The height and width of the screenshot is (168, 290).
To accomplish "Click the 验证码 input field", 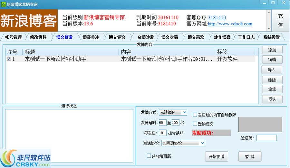I will pyautogui.click(x=266, y=138).
